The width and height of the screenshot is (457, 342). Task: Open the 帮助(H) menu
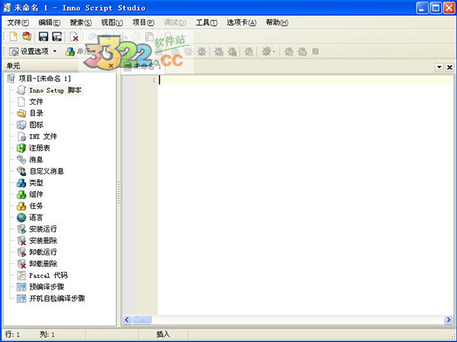(277, 22)
